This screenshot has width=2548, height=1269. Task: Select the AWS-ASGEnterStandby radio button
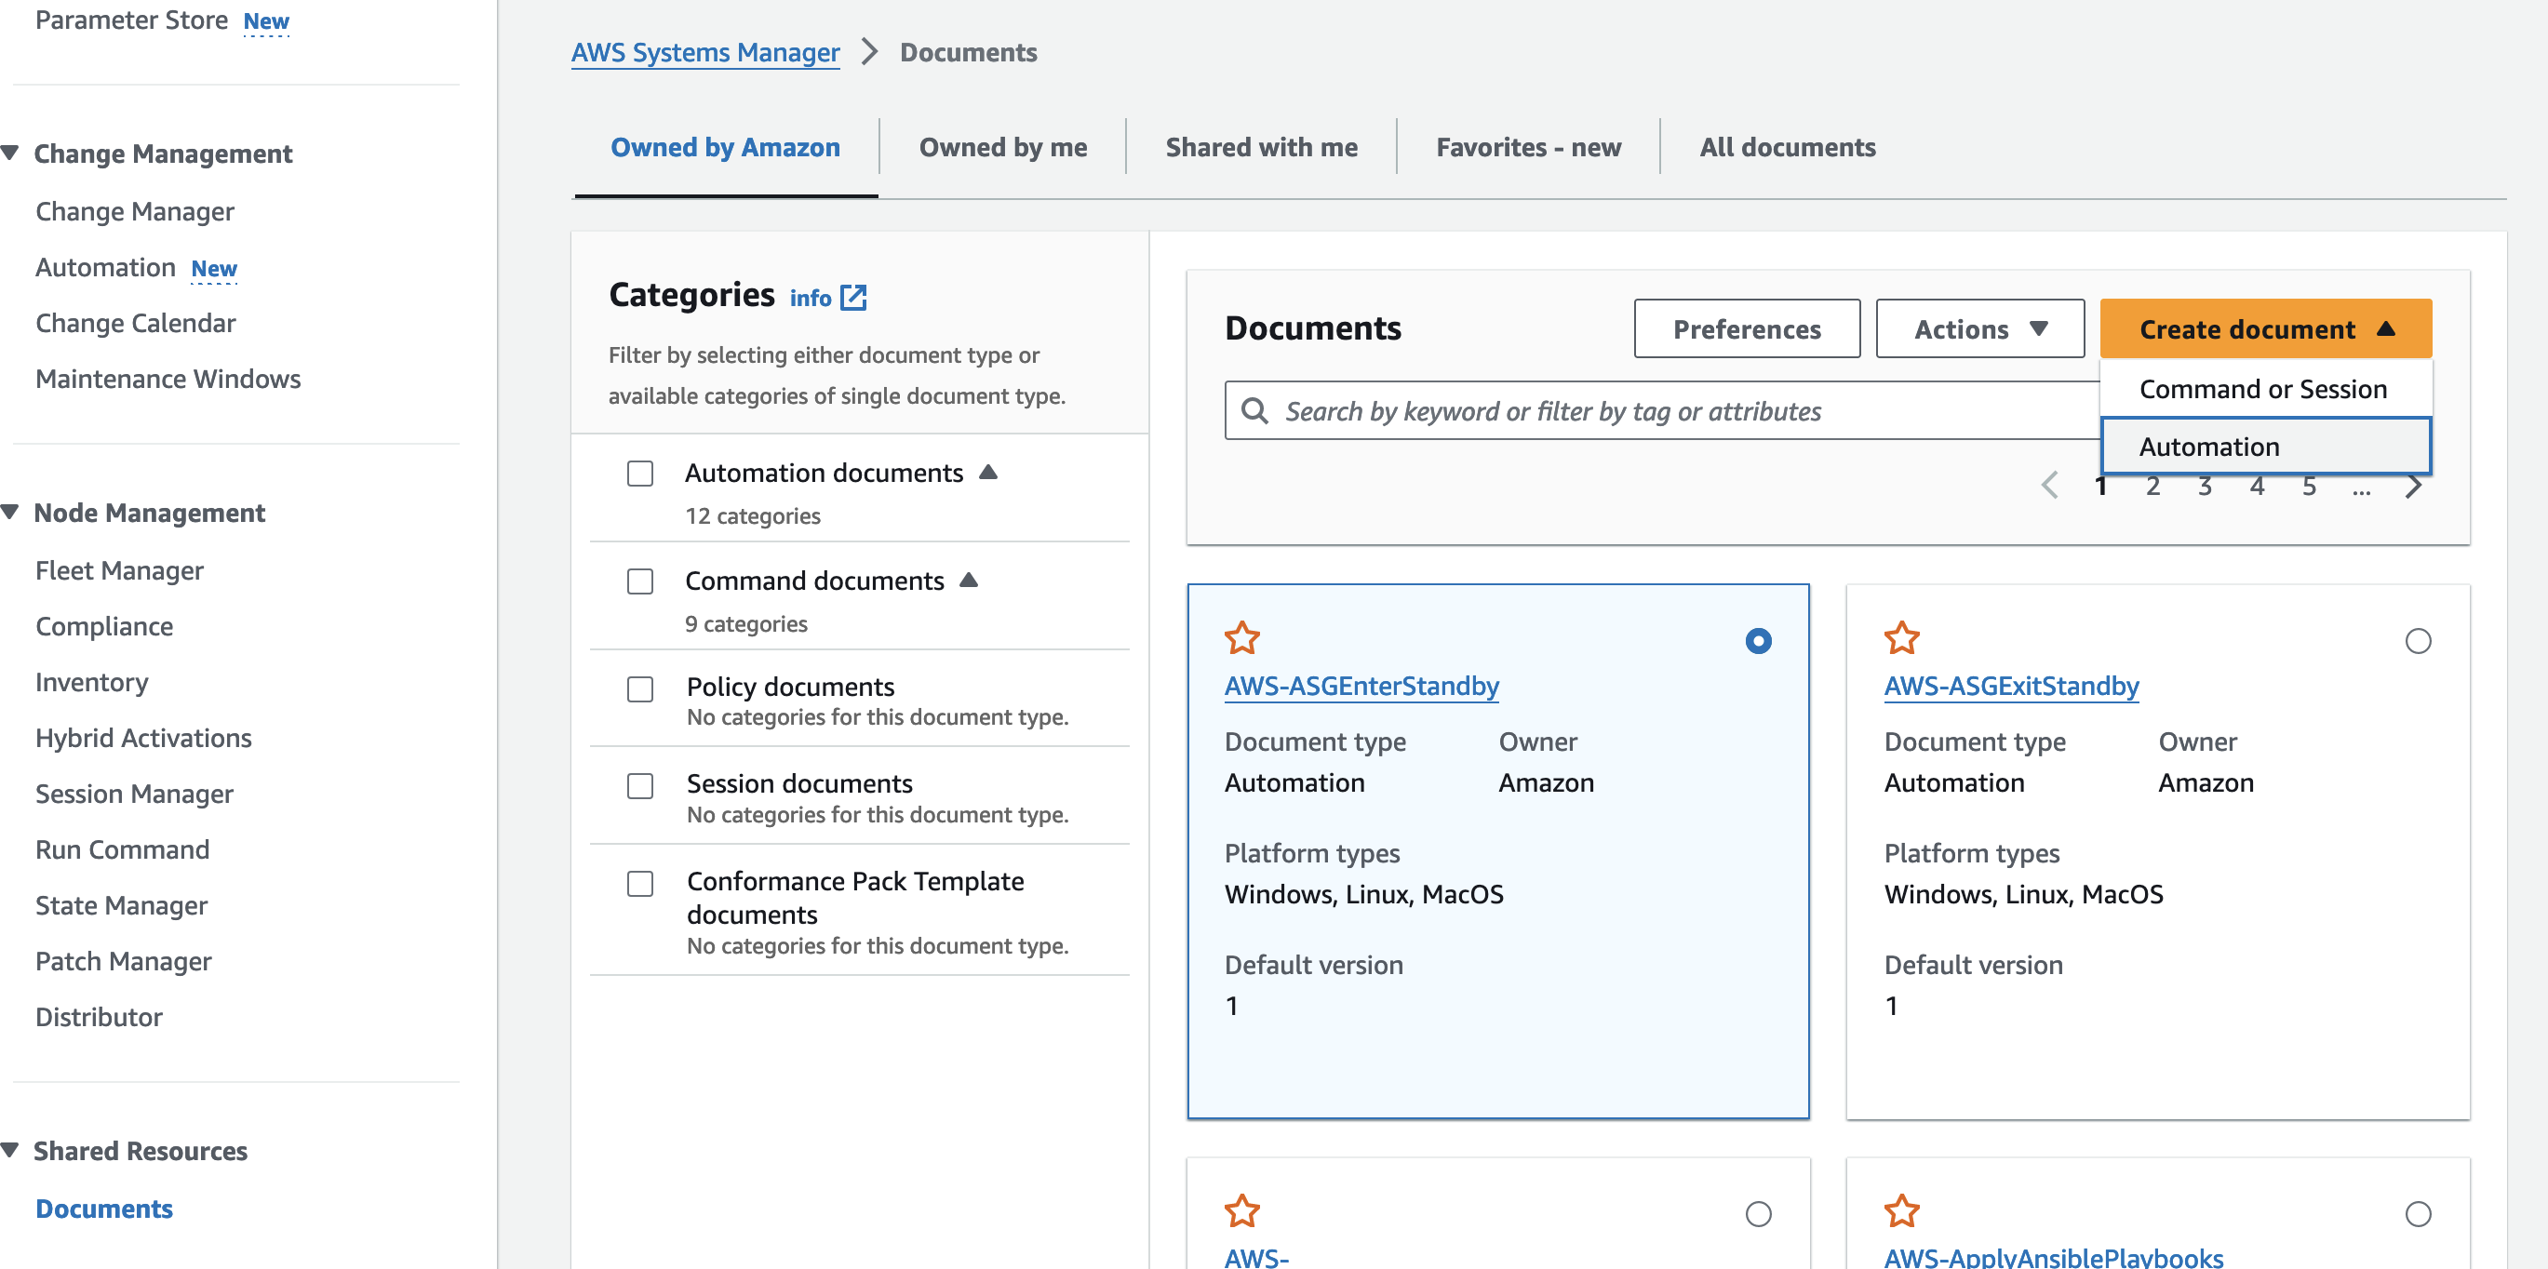coord(1758,641)
